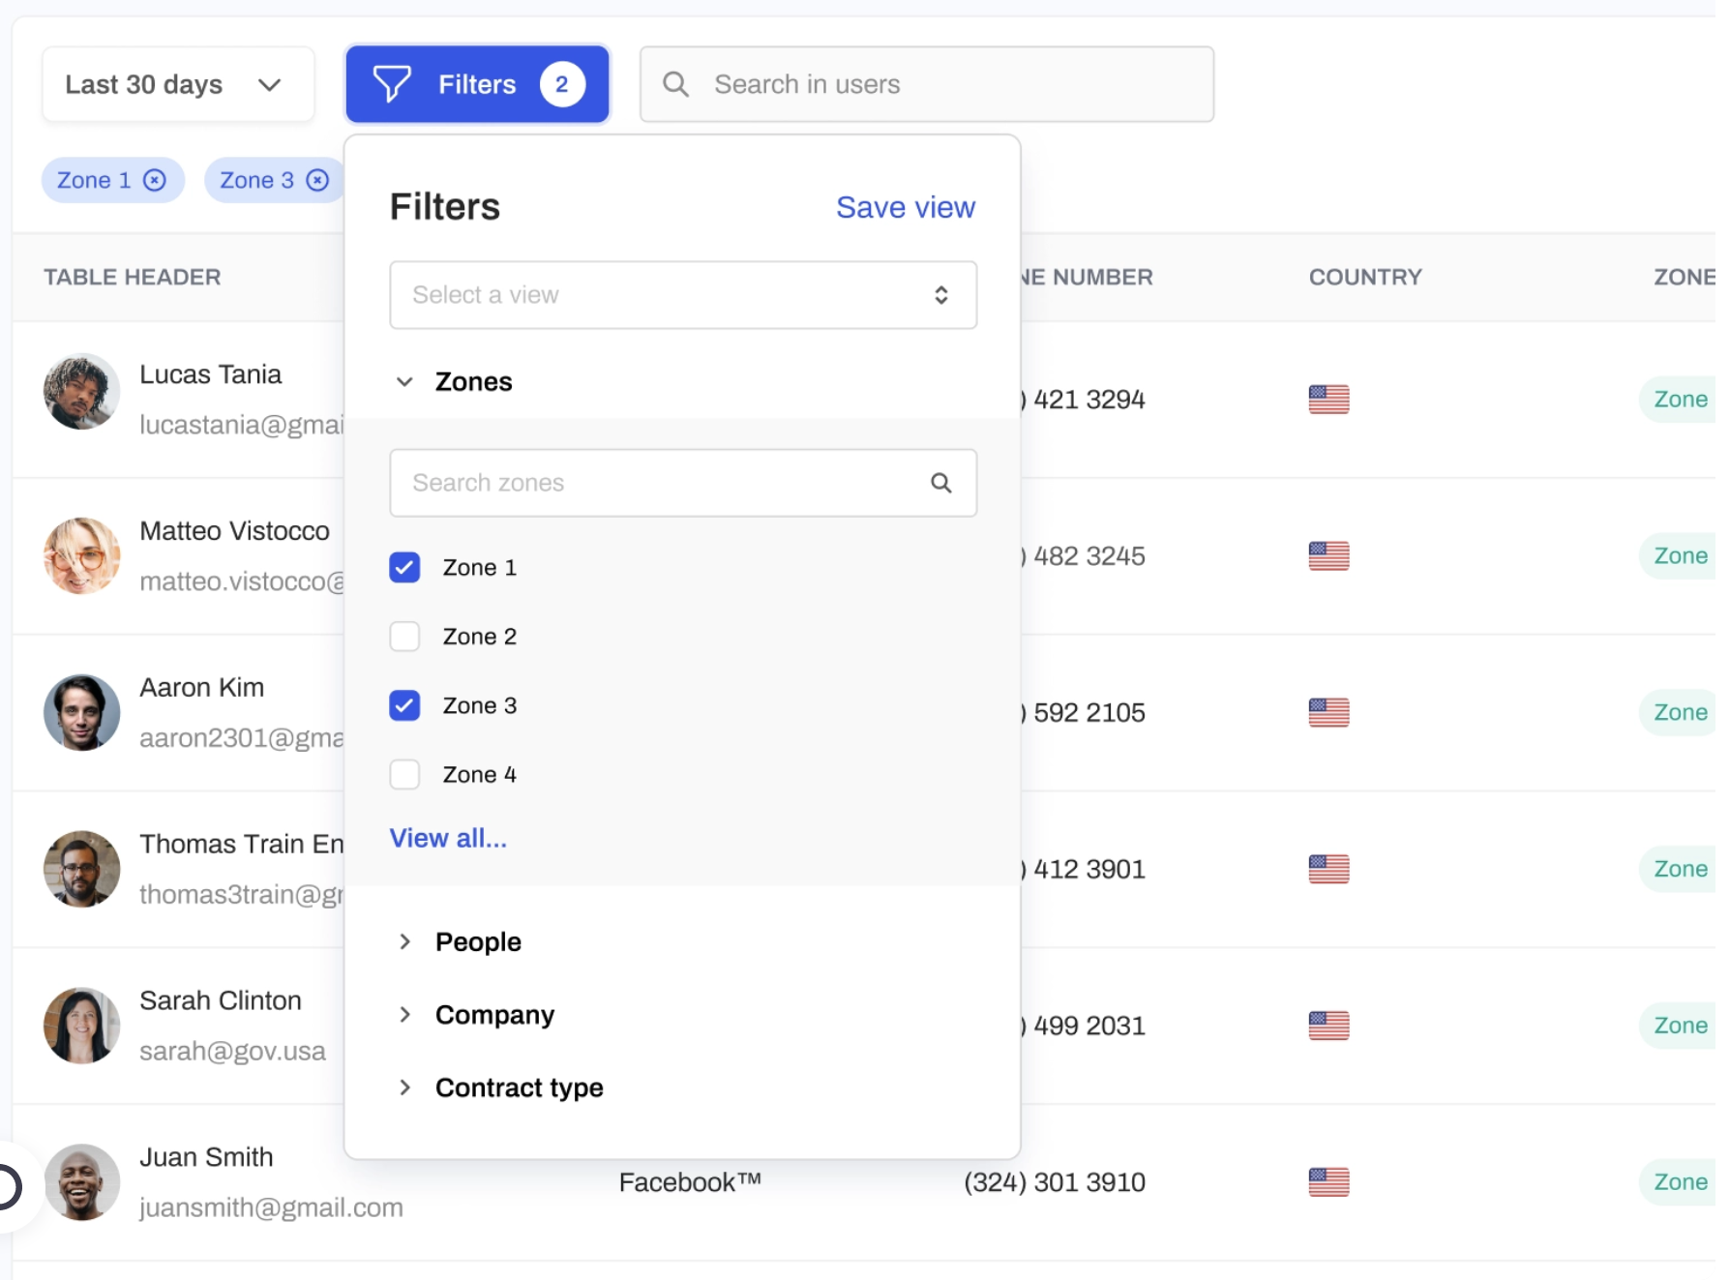Click the Zone badge in Matteo Vistocco's row
The image size is (1730, 1281).
(1679, 556)
